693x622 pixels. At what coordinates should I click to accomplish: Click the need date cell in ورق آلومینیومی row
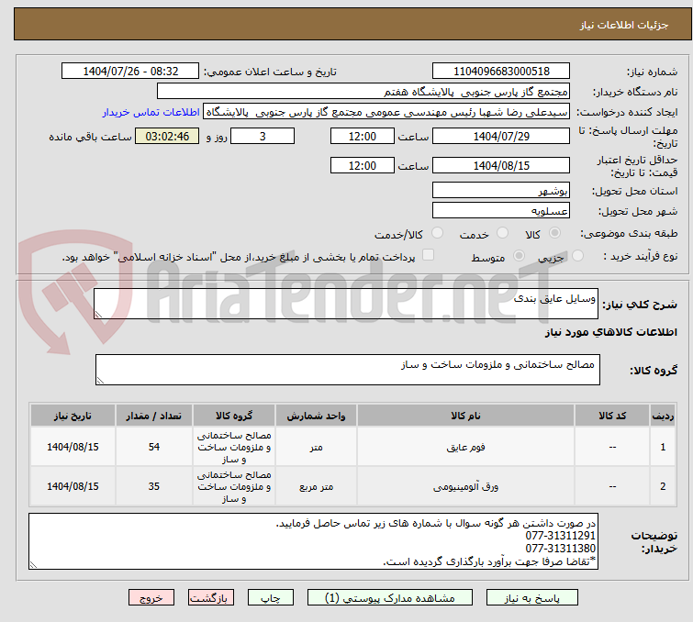pyautogui.click(x=73, y=486)
